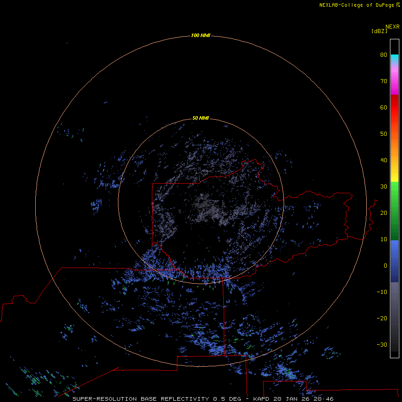Click the 20 dBZ scale label
This screenshot has width=402, height=402.
384,213
